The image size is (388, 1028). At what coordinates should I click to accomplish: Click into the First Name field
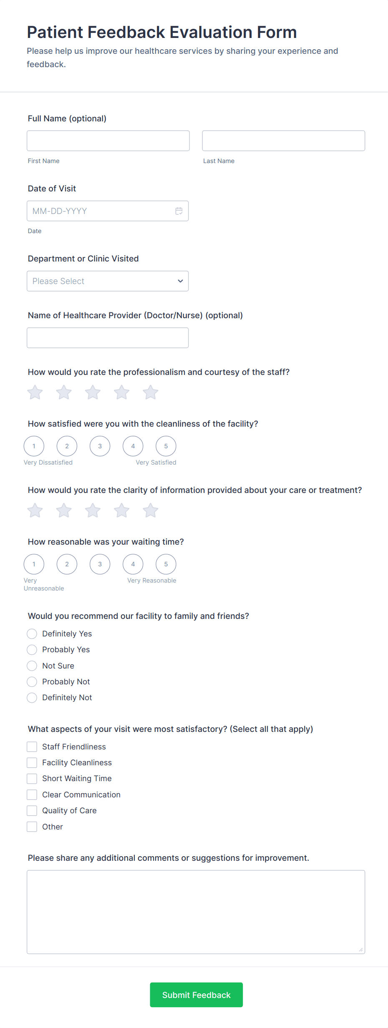click(x=108, y=141)
